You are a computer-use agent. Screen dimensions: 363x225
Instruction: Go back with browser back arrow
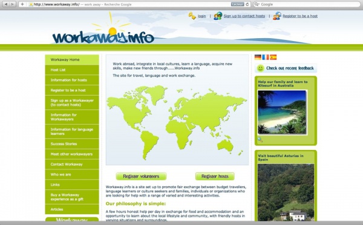pos(6,4)
